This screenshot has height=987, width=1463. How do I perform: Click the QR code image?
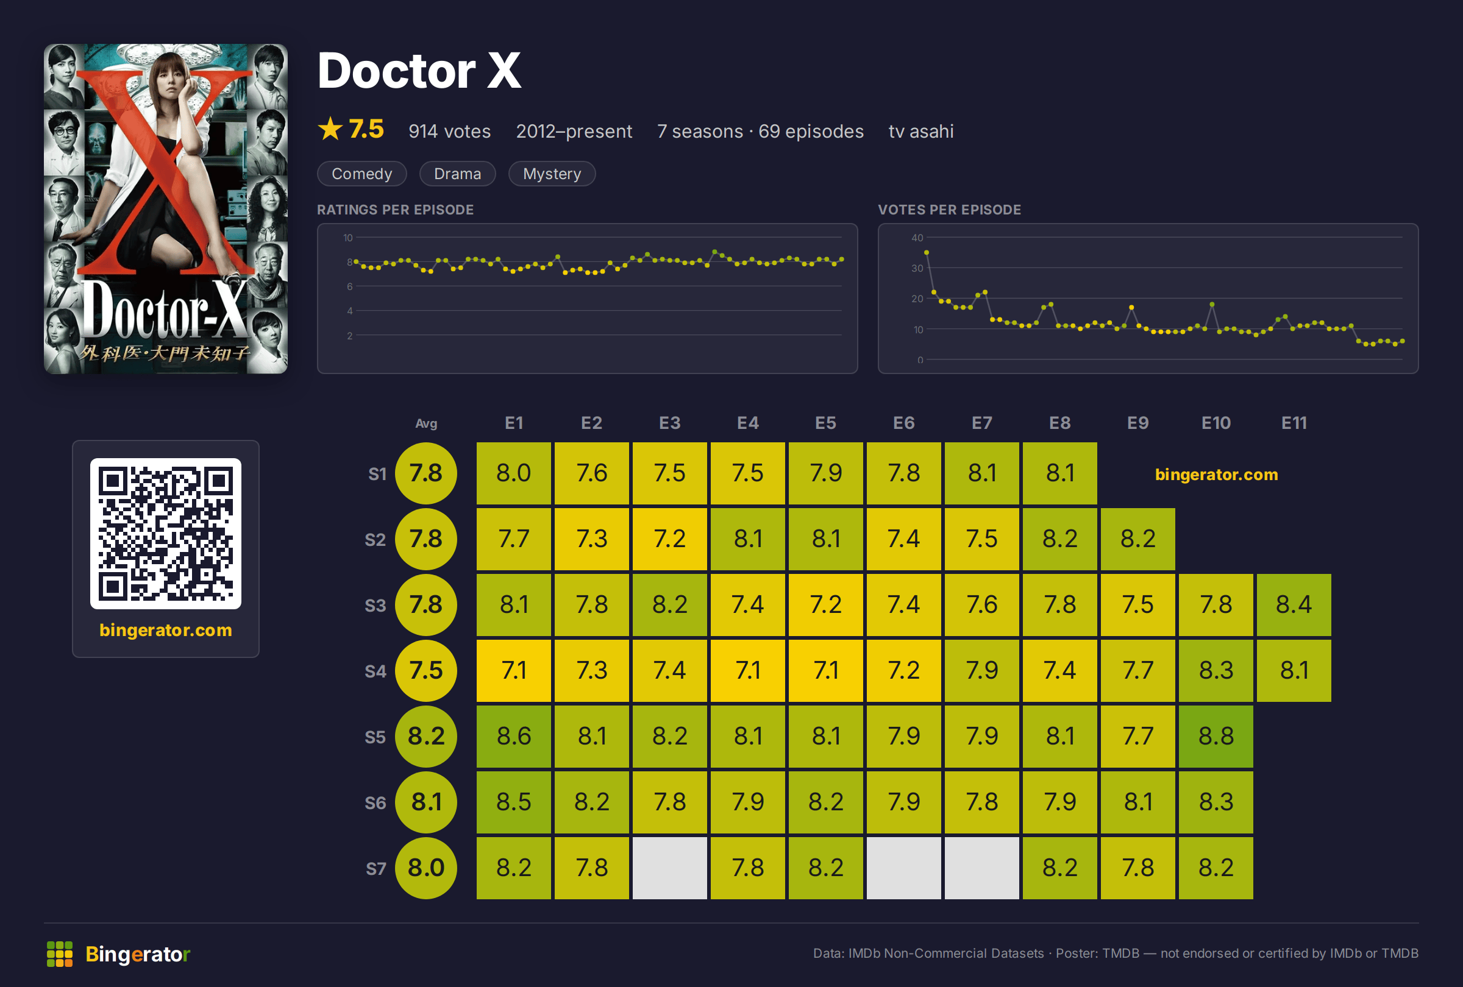coord(166,534)
